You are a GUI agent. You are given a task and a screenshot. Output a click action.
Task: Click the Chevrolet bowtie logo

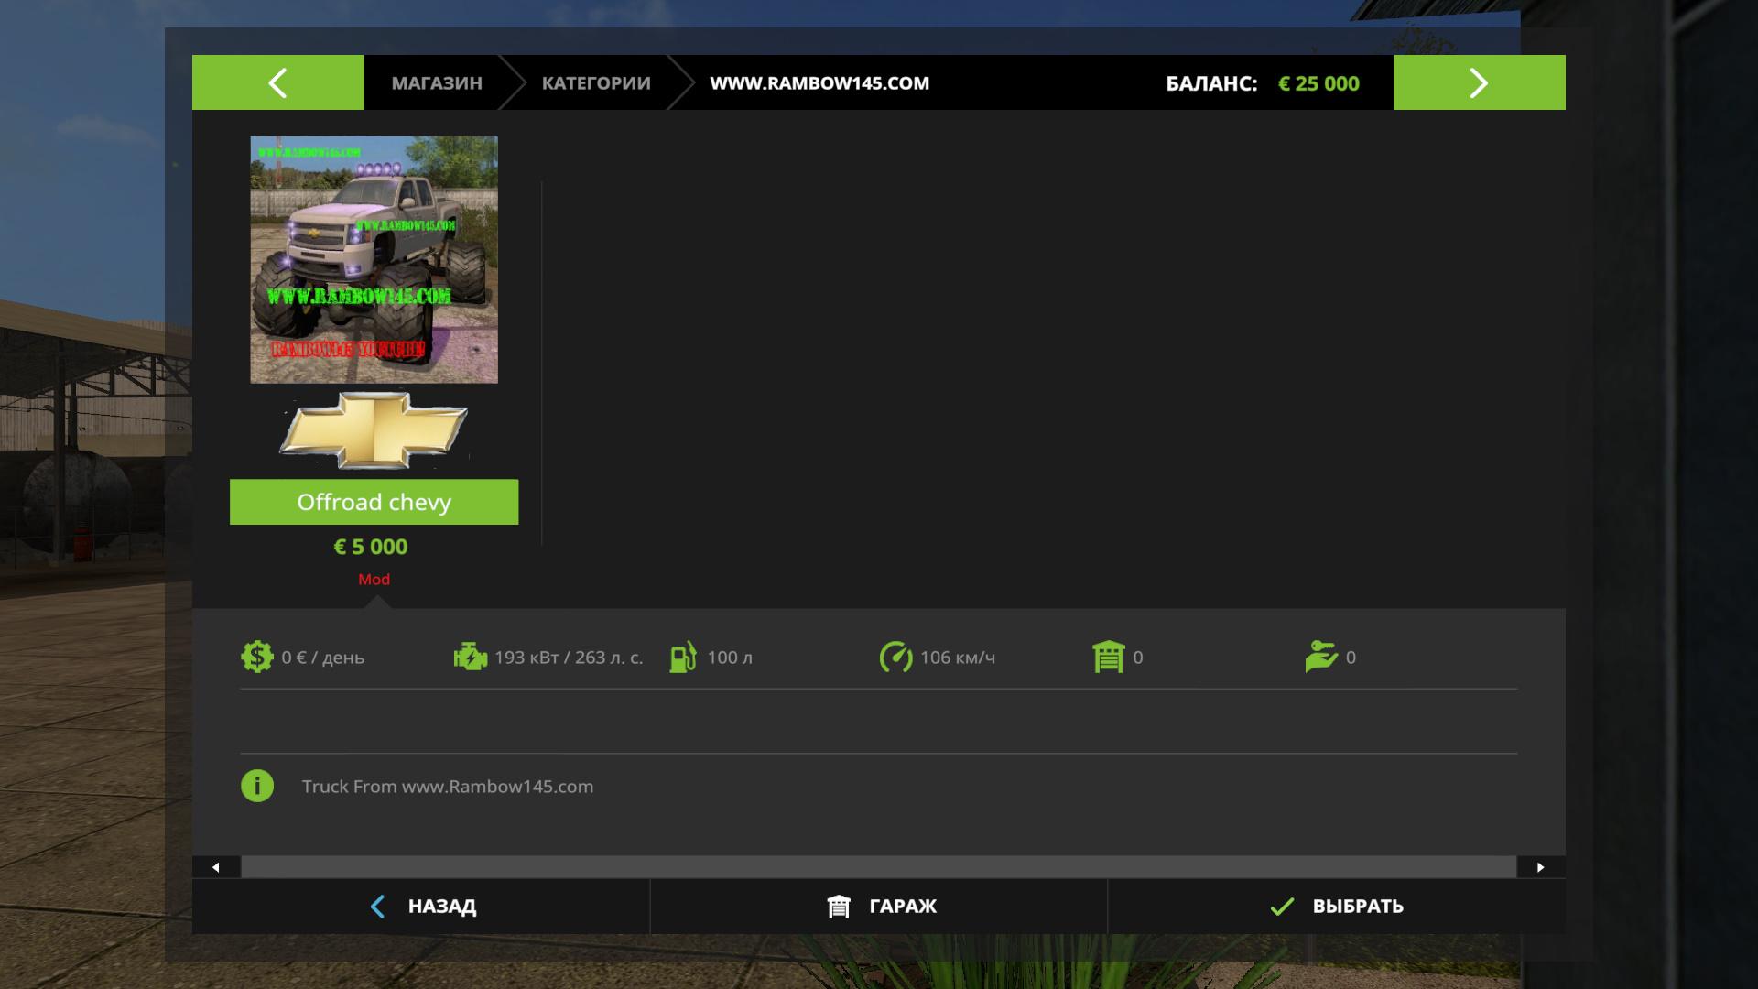(374, 429)
